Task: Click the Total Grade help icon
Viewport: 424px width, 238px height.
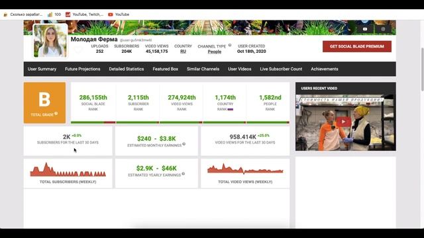Action: click(x=56, y=113)
